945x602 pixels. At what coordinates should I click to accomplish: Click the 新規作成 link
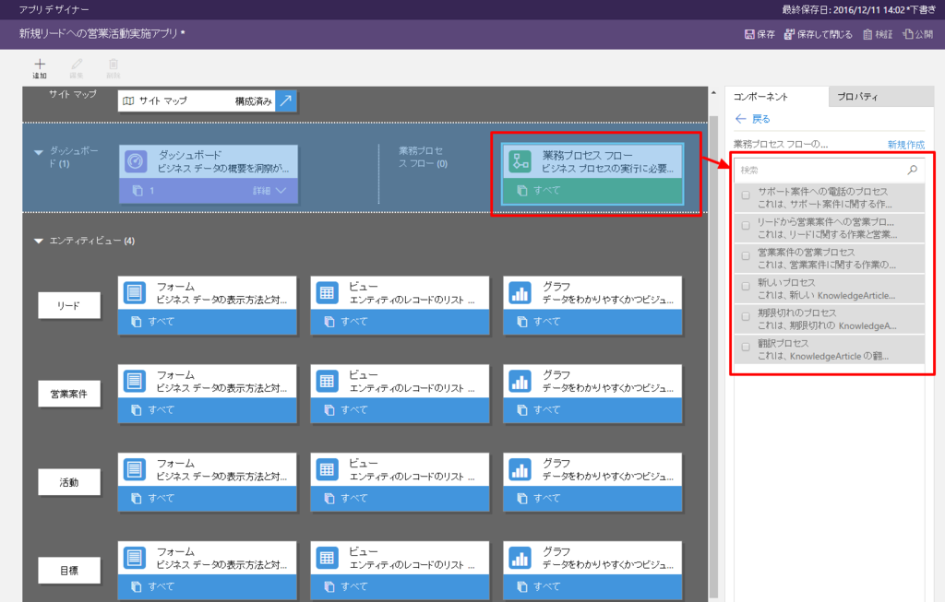click(906, 145)
